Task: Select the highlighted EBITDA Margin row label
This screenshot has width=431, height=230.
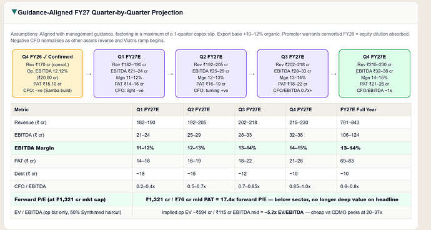Action: (x=34, y=148)
